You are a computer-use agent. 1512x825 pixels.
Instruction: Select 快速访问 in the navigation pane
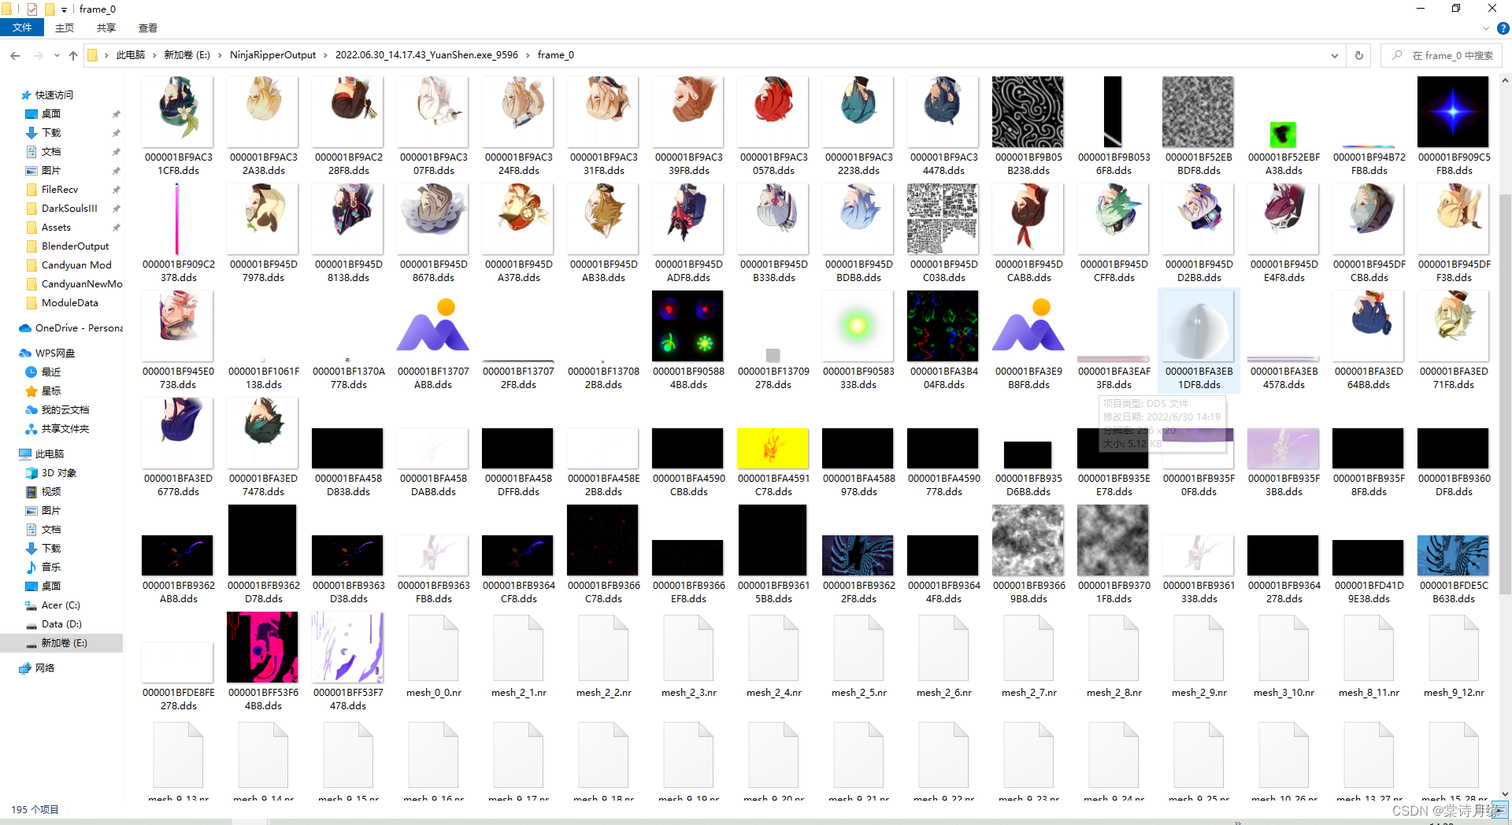tap(54, 94)
